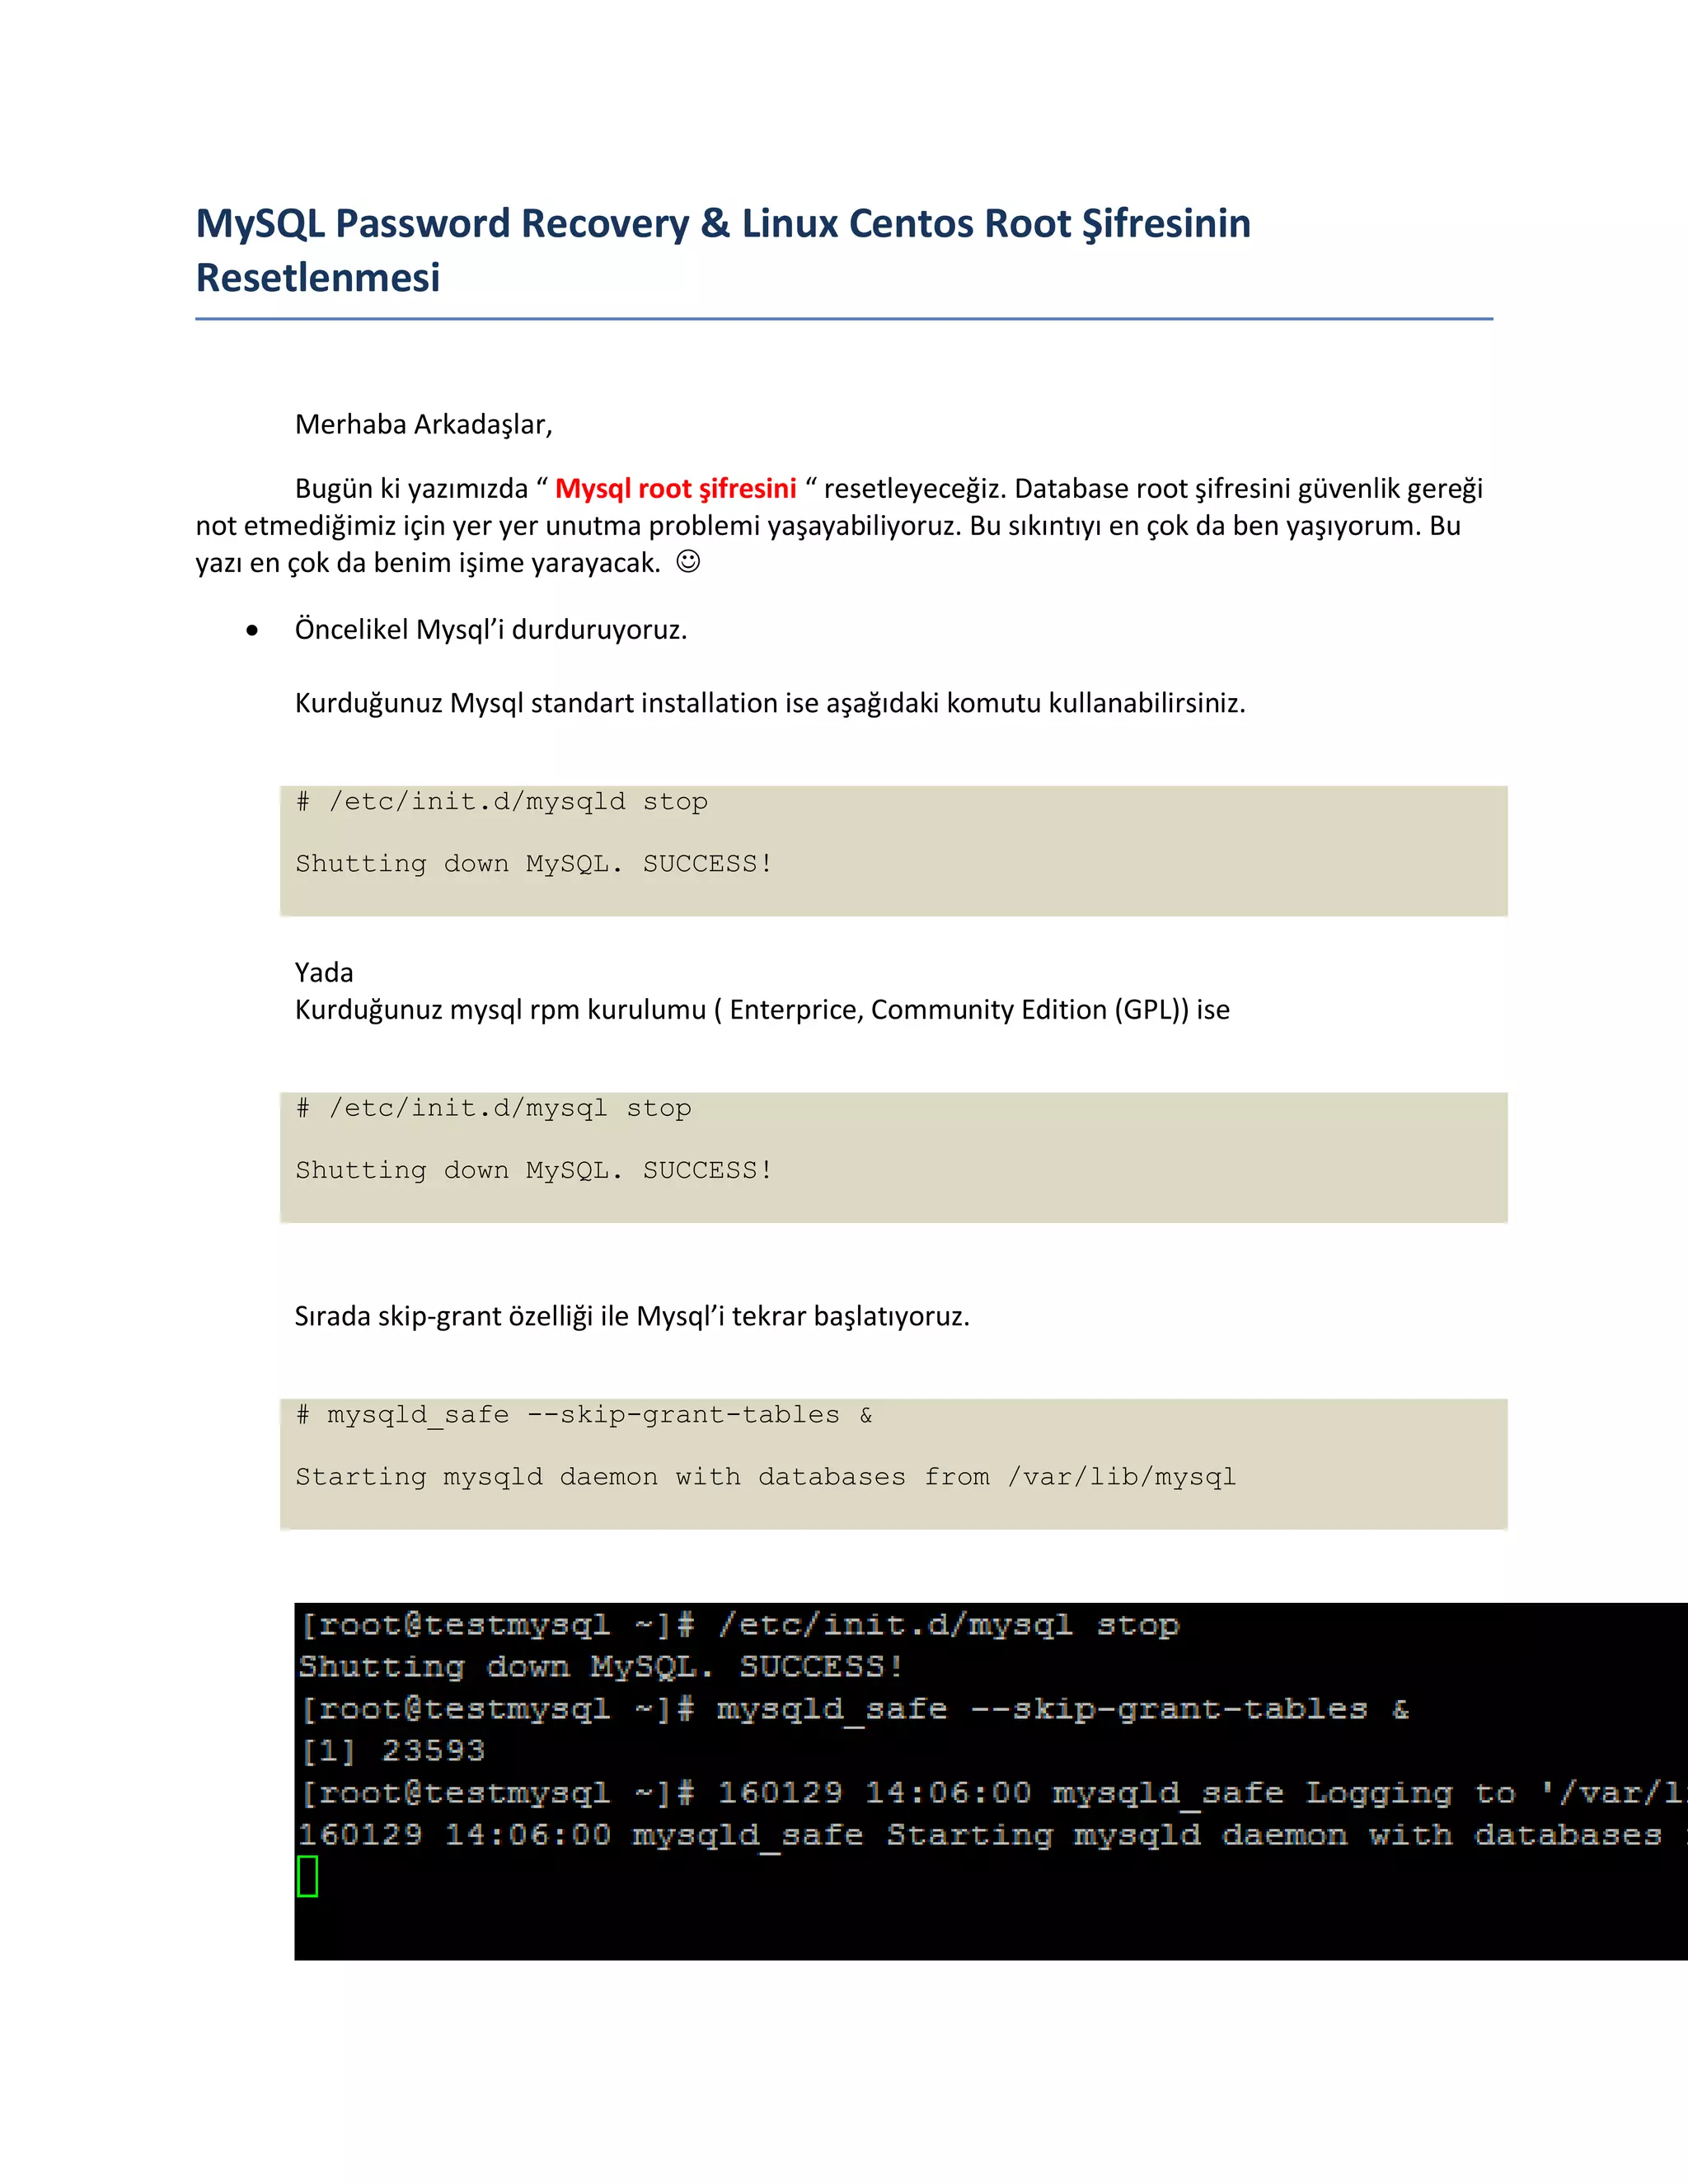Click the blue horizontal line under the title
Screen dimensions: 1688x2184
point(843,319)
